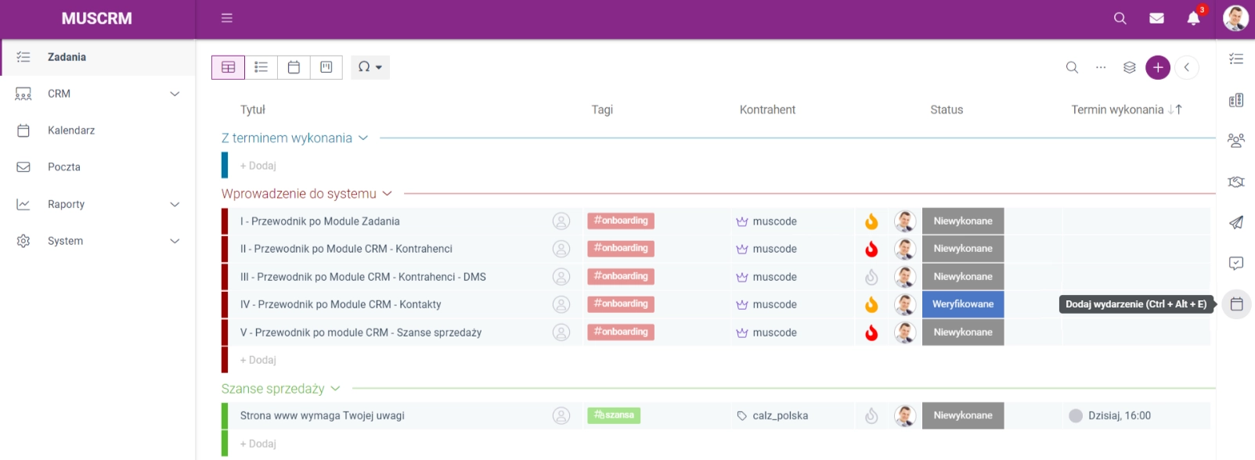Screen dimensions: 1255x460
Task: Click the person icon on row 'III - Przewodnik'
Action: point(561,277)
